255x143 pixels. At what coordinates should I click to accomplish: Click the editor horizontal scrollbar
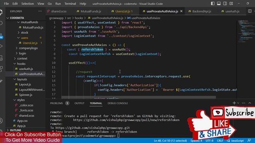(139, 97)
